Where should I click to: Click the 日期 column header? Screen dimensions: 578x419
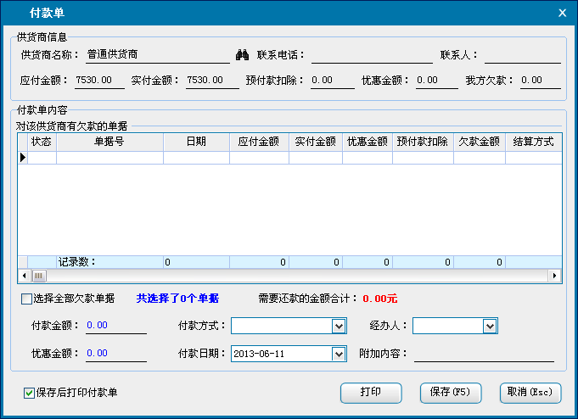point(196,142)
